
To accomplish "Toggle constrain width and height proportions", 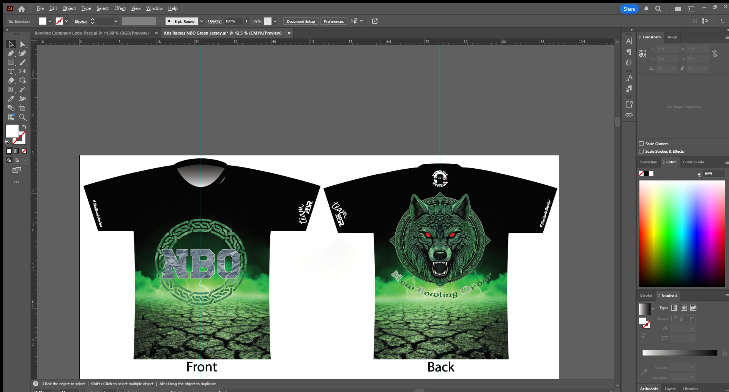I will point(715,54).
